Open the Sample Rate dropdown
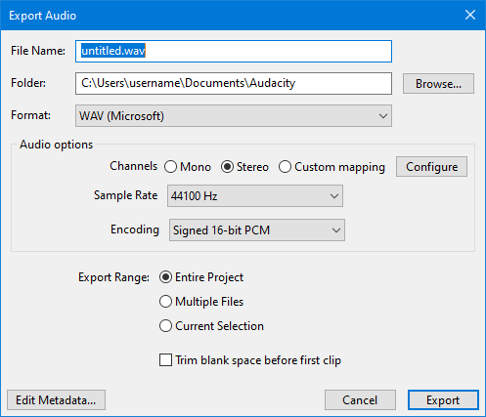Viewport: 486px width, 417px height. pos(255,196)
